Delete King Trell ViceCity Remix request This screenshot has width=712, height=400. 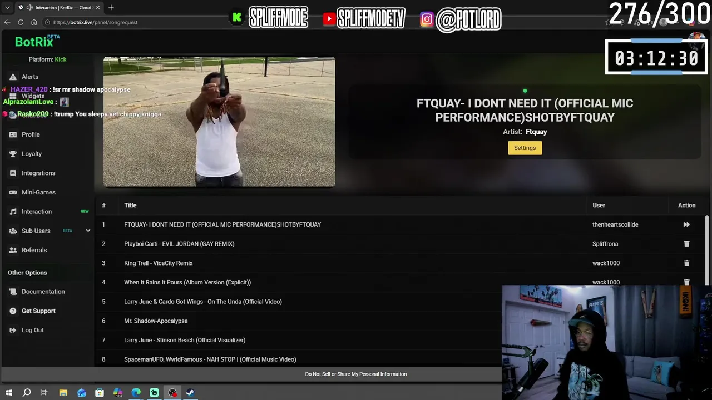686,263
